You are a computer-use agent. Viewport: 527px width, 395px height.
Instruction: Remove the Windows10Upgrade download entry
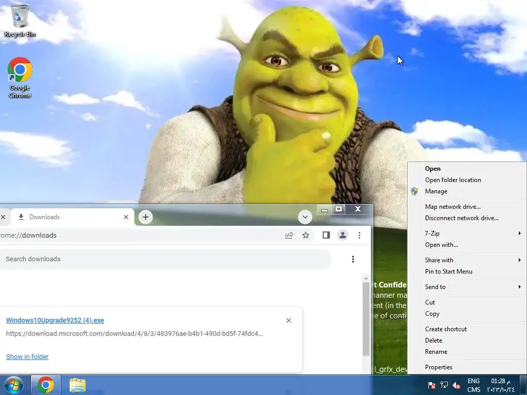288,320
